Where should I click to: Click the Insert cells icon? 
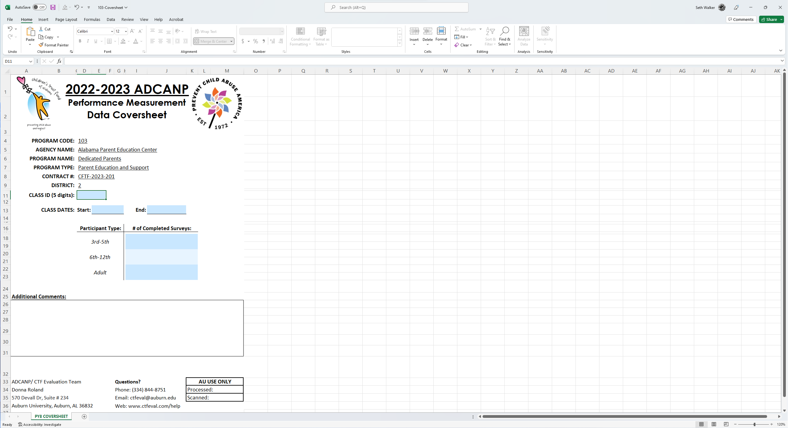point(414,31)
